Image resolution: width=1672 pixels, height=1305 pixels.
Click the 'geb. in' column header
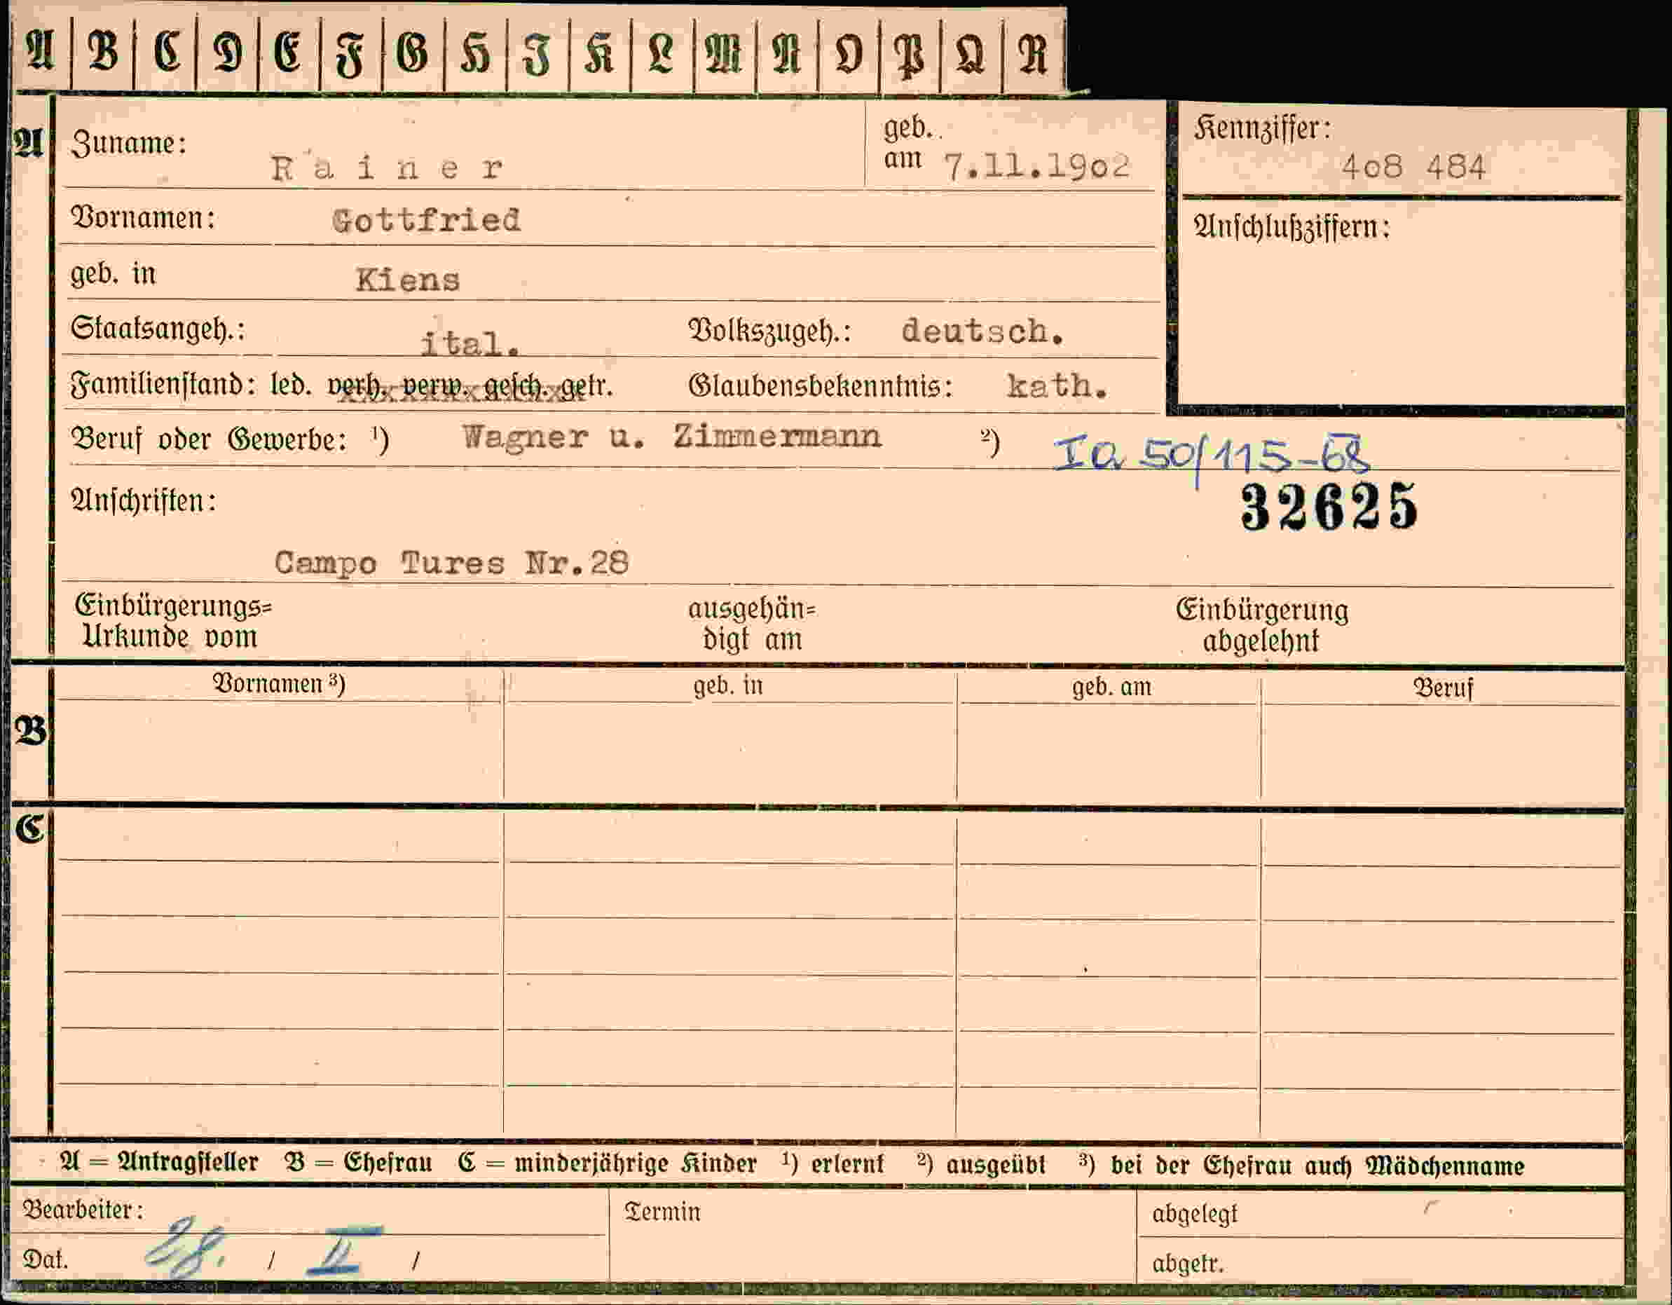[728, 685]
